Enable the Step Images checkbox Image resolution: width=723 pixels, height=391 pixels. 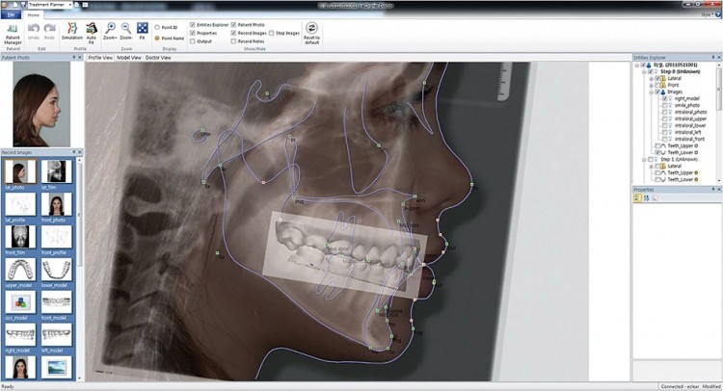click(272, 33)
